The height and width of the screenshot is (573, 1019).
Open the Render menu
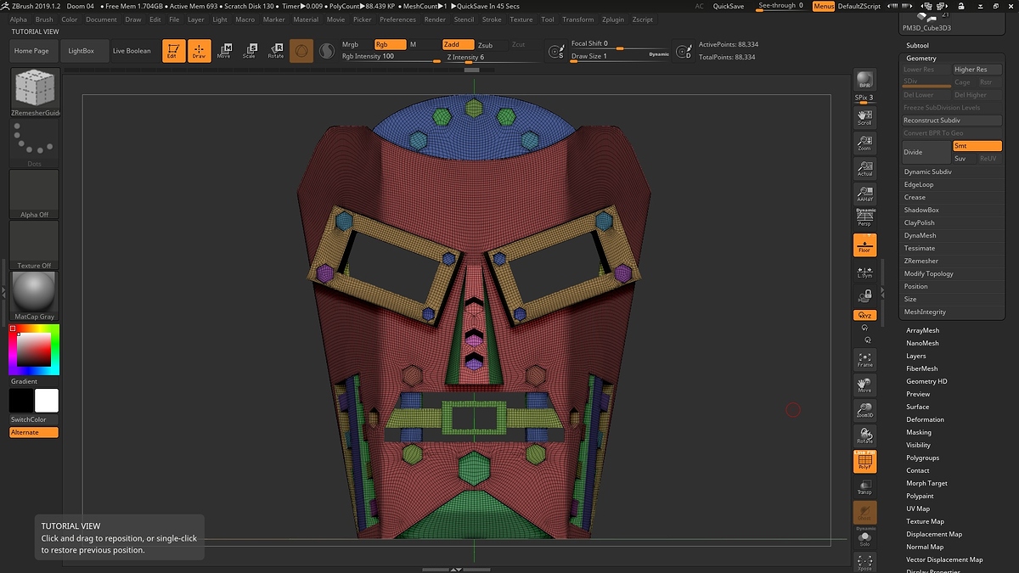[435, 20]
